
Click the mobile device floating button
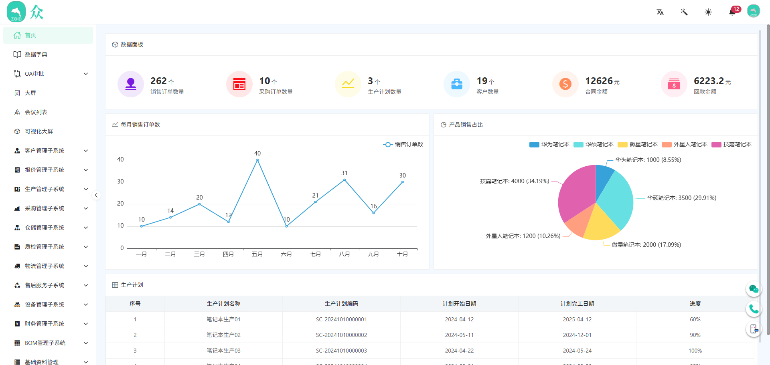(x=754, y=329)
